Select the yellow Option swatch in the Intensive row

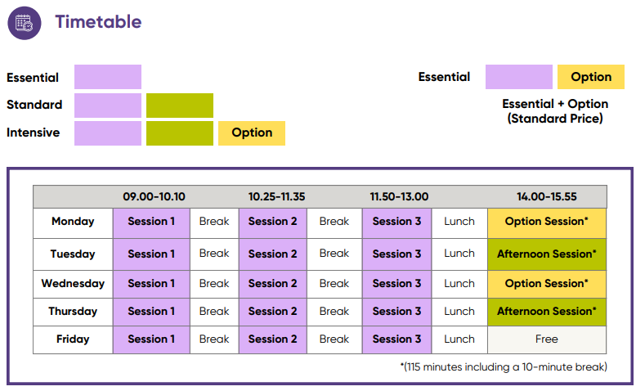click(252, 133)
